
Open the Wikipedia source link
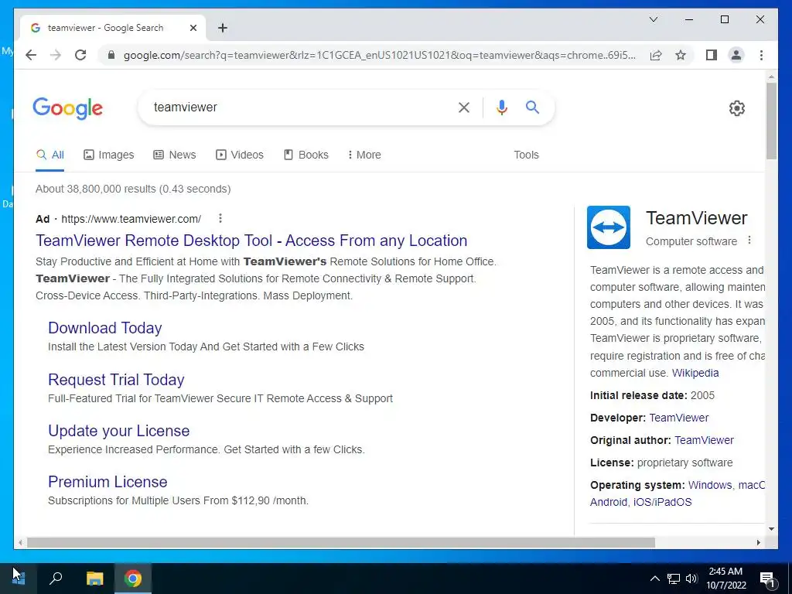pyautogui.click(x=695, y=373)
